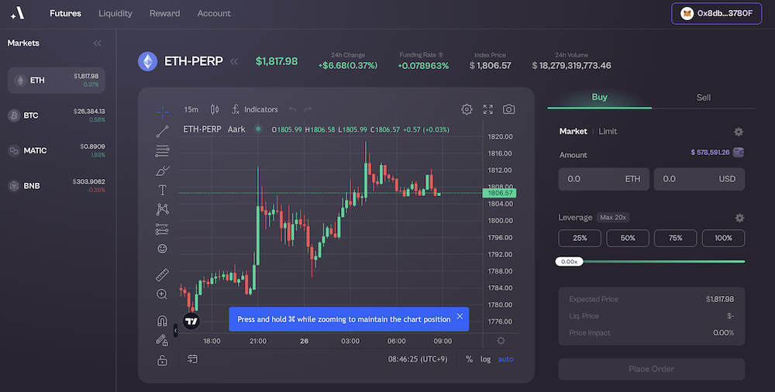
Task: Collapse the drawing toolbar with side arrow
Action: pyautogui.click(x=175, y=330)
